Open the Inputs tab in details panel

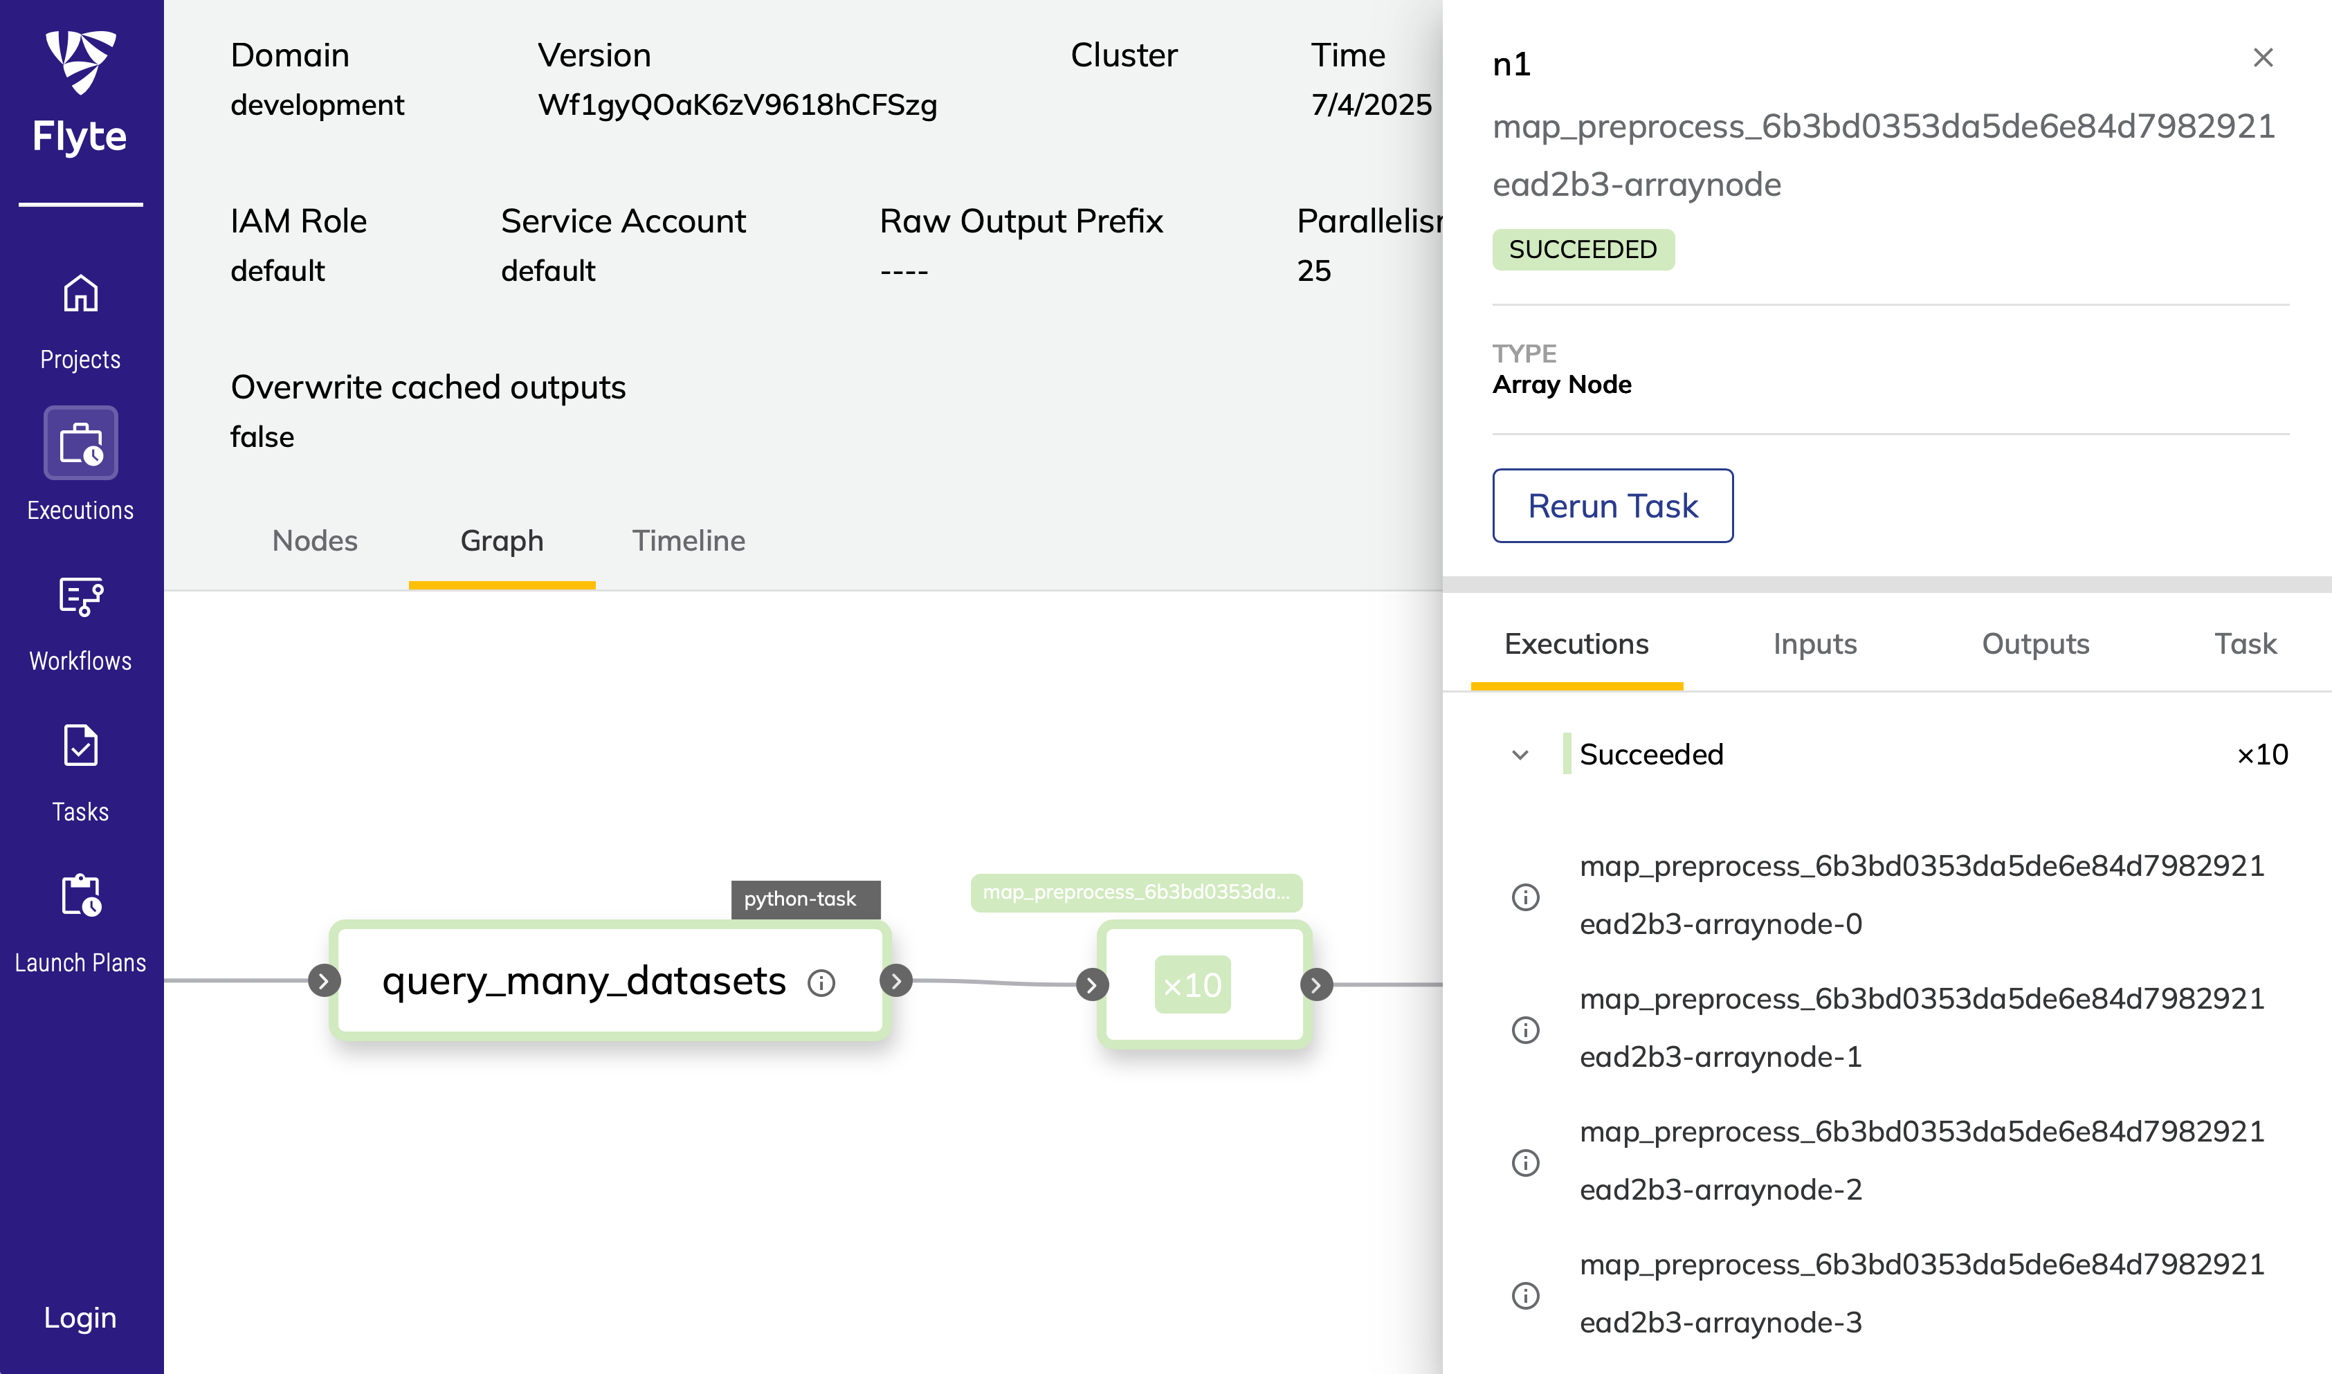click(1814, 644)
